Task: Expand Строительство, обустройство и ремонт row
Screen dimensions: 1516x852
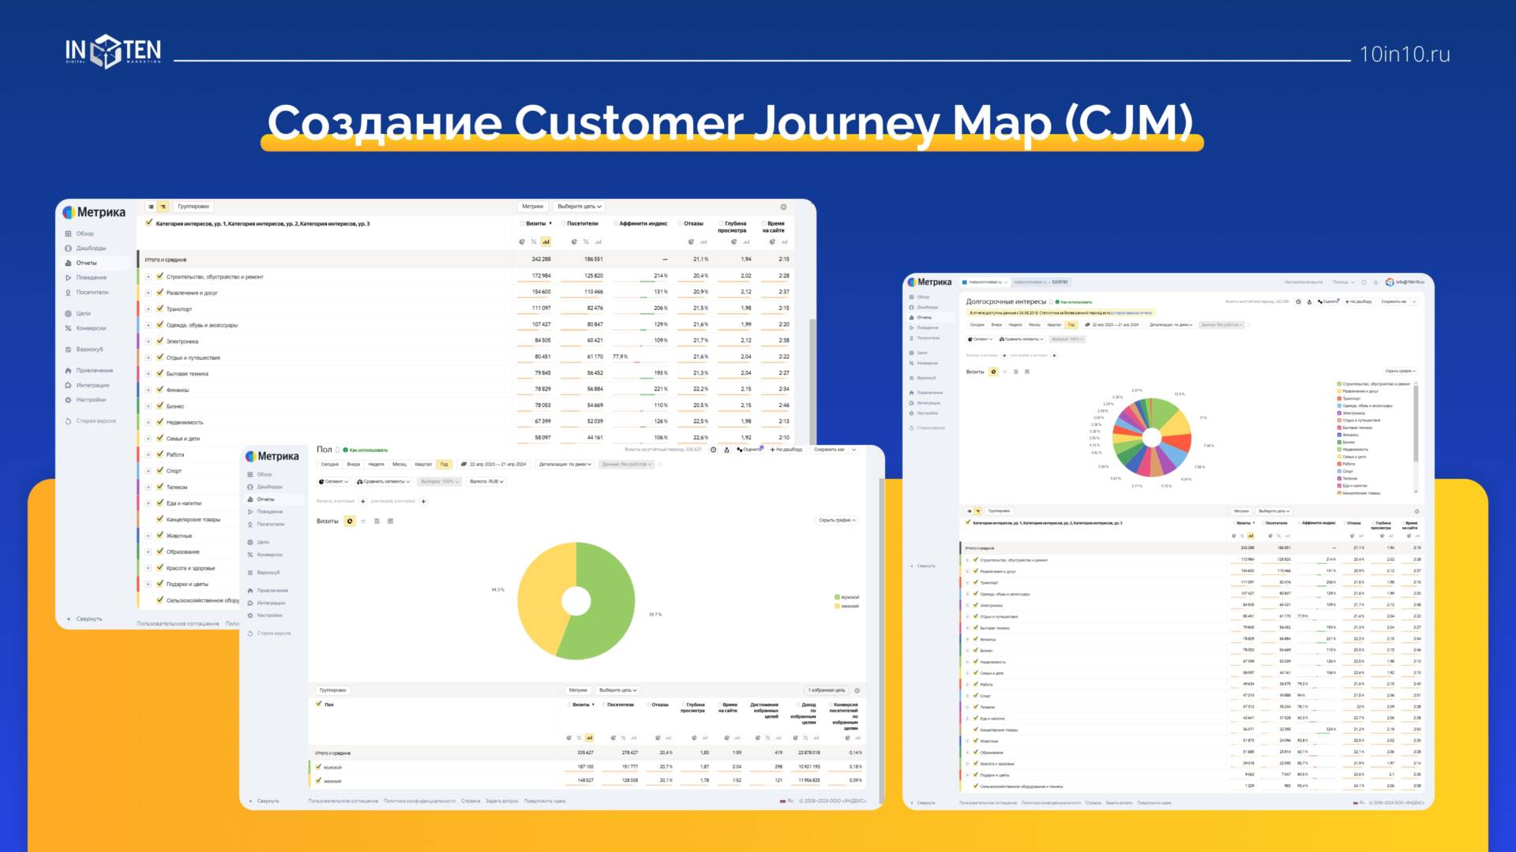Action: point(148,277)
